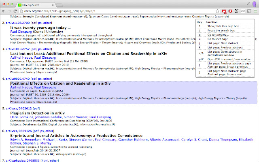Screen dimensions: 259x162
Task: Open Paul Ginsparg author link in result 3
Action: click(45, 58)
